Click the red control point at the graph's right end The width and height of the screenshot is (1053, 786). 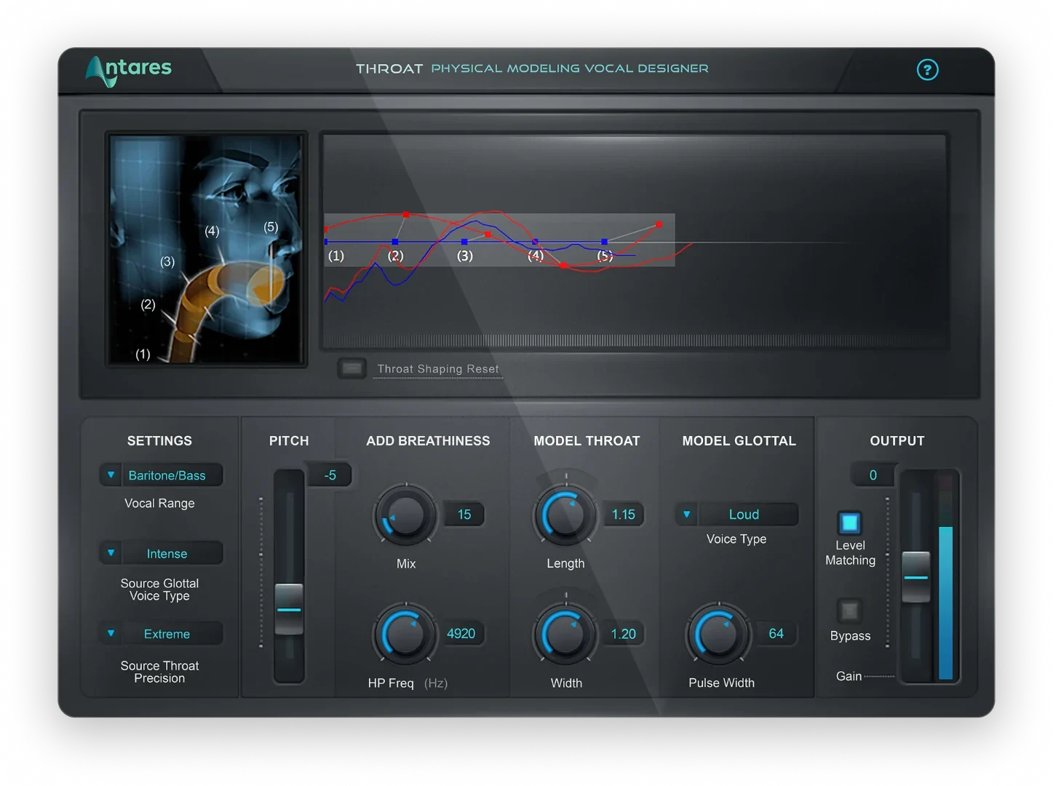(x=659, y=225)
